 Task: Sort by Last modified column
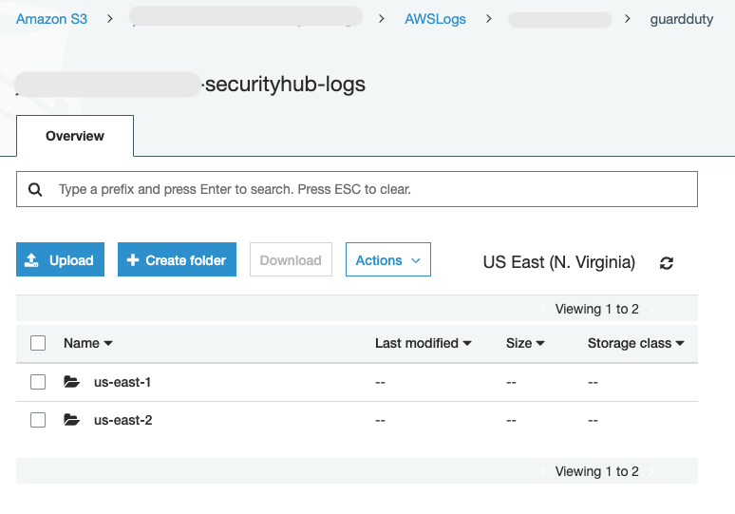coord(424,343)
